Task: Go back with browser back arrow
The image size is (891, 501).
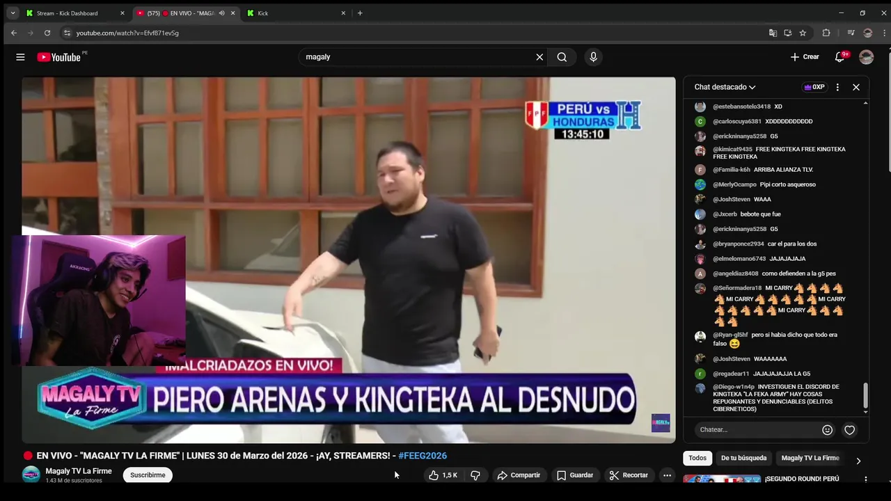Action: 14,33
